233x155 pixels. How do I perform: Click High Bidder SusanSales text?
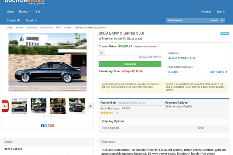point(180,67)
